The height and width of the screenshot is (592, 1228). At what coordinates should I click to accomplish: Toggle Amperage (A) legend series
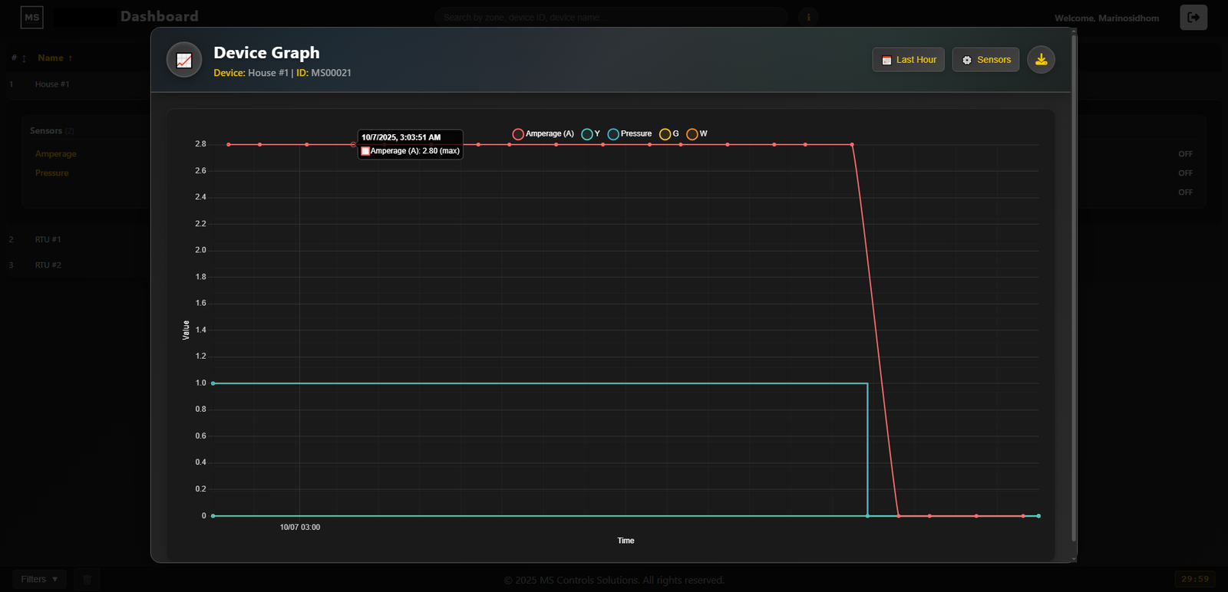[x=543, y=134]
